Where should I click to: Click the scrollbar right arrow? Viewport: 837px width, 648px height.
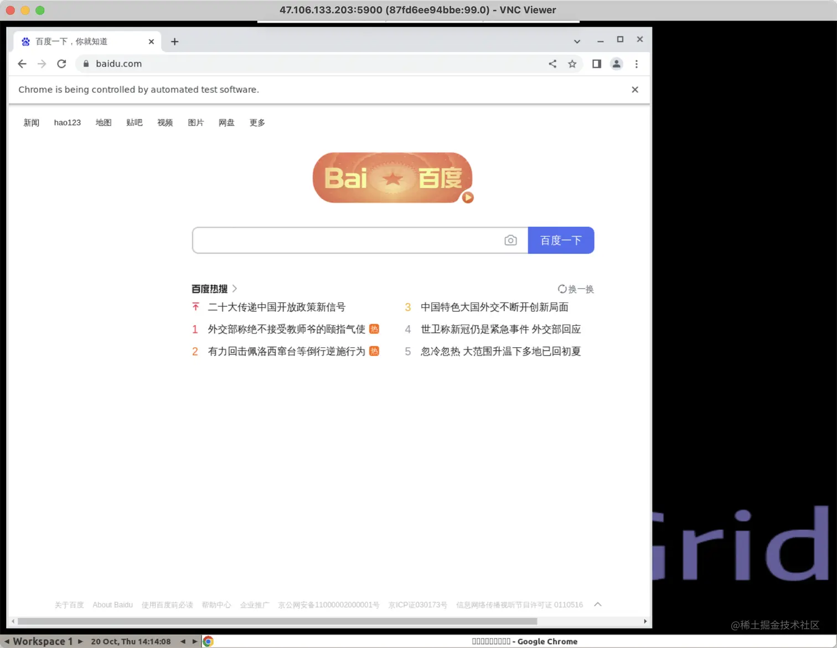pyautogui.click(x=645, y=621)
